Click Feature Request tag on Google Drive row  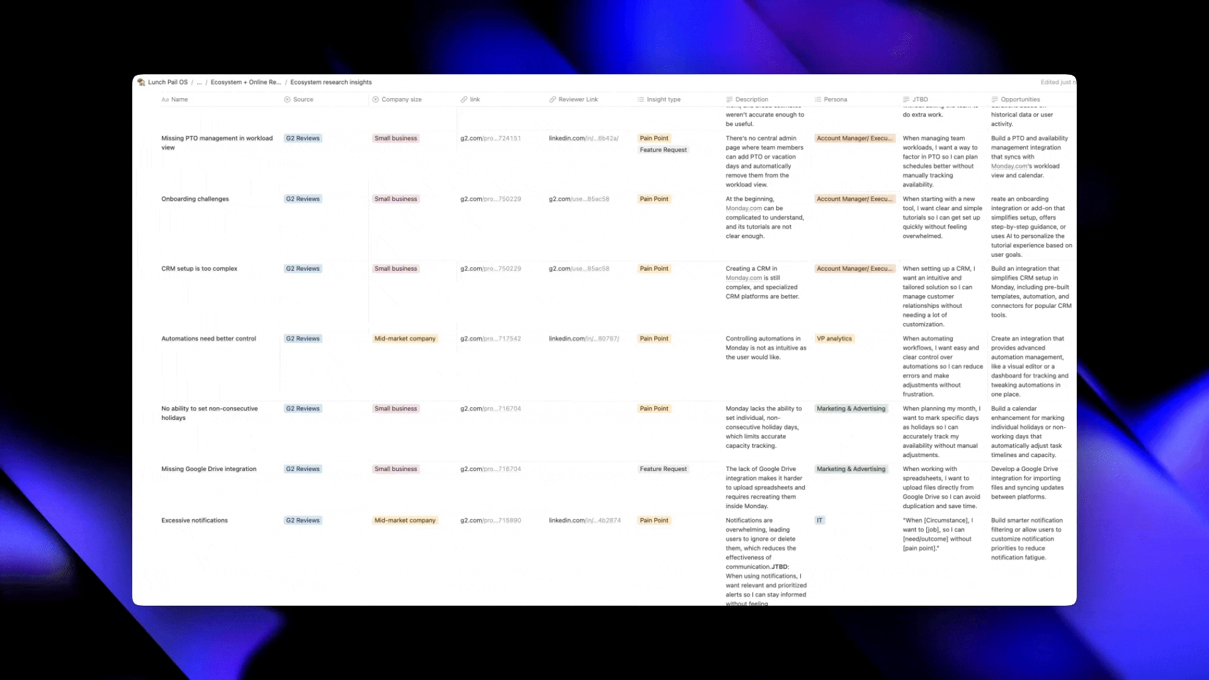click(x=663, y=469)
